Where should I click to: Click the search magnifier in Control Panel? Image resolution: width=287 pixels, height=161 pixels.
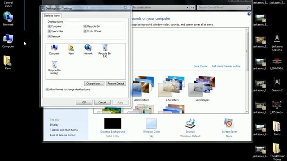[248, 8]
